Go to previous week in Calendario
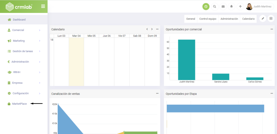Viewport: 277px width, 134px height. (147, 29)
